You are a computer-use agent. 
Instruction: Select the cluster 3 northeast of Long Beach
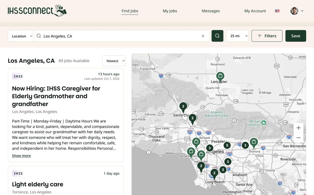click(223, 170)
